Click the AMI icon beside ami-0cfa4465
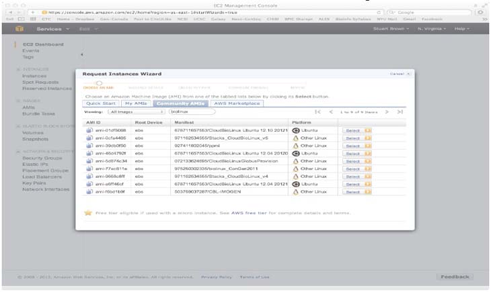491x292 pixels. 89,138
